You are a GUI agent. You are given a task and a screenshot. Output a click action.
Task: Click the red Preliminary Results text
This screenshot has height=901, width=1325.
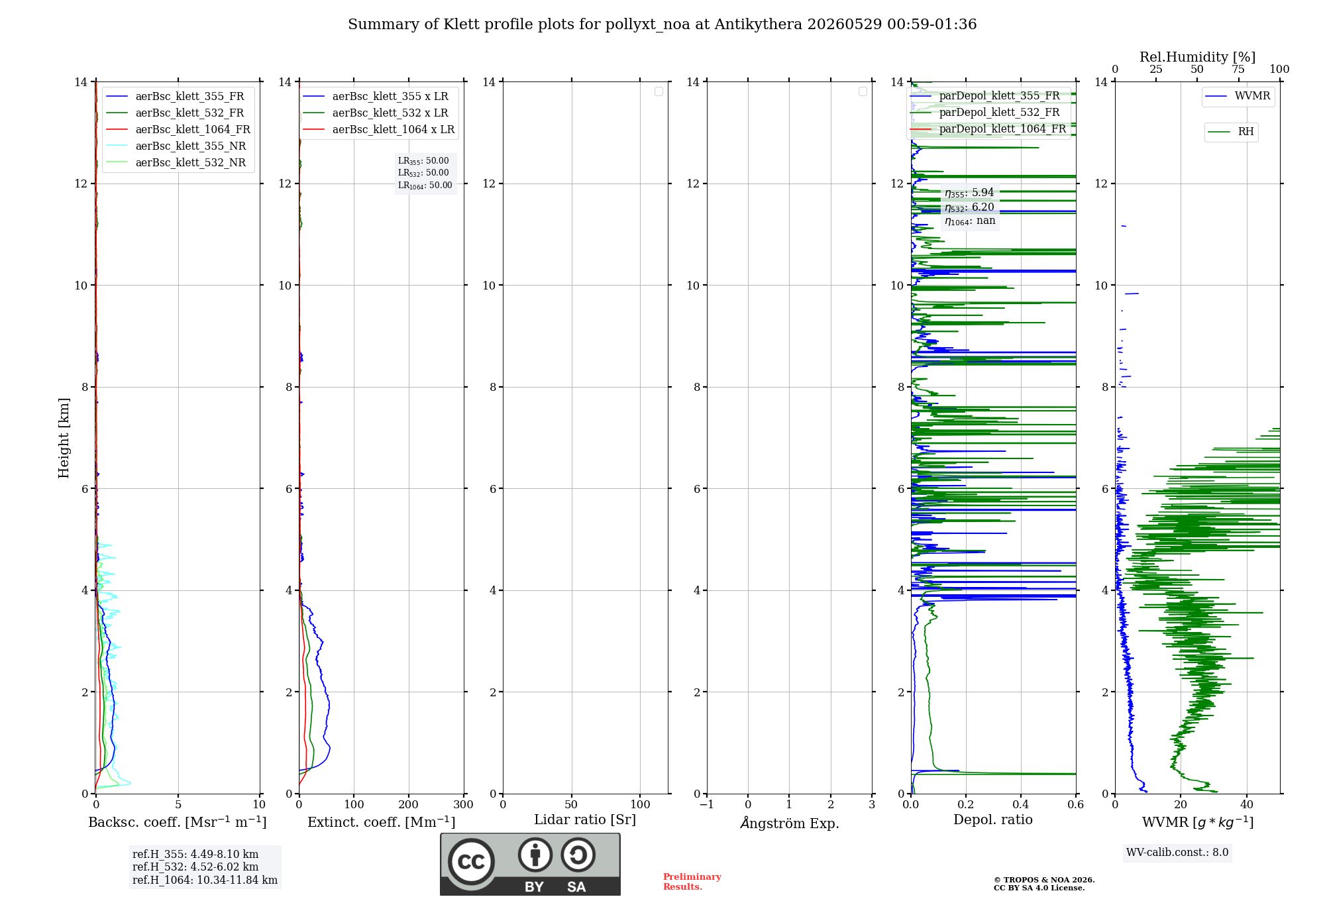click(692, 882)
